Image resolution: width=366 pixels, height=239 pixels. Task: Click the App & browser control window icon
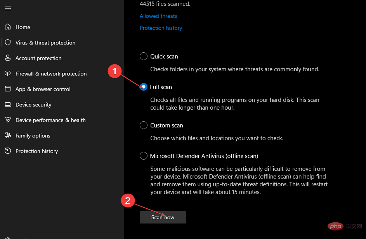click(8, 89)
